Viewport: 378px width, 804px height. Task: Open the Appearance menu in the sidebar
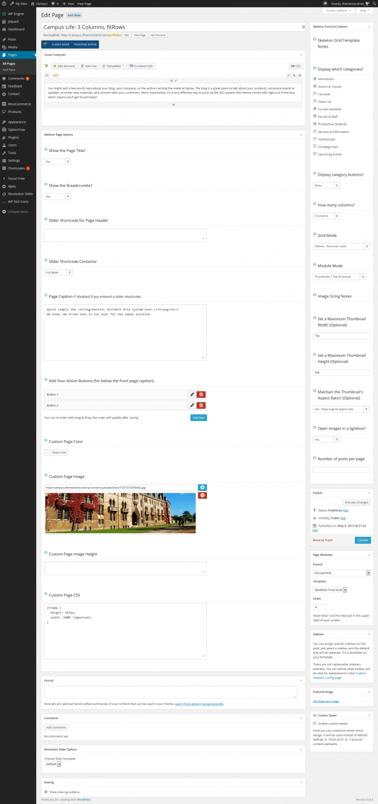pos(17,122)
